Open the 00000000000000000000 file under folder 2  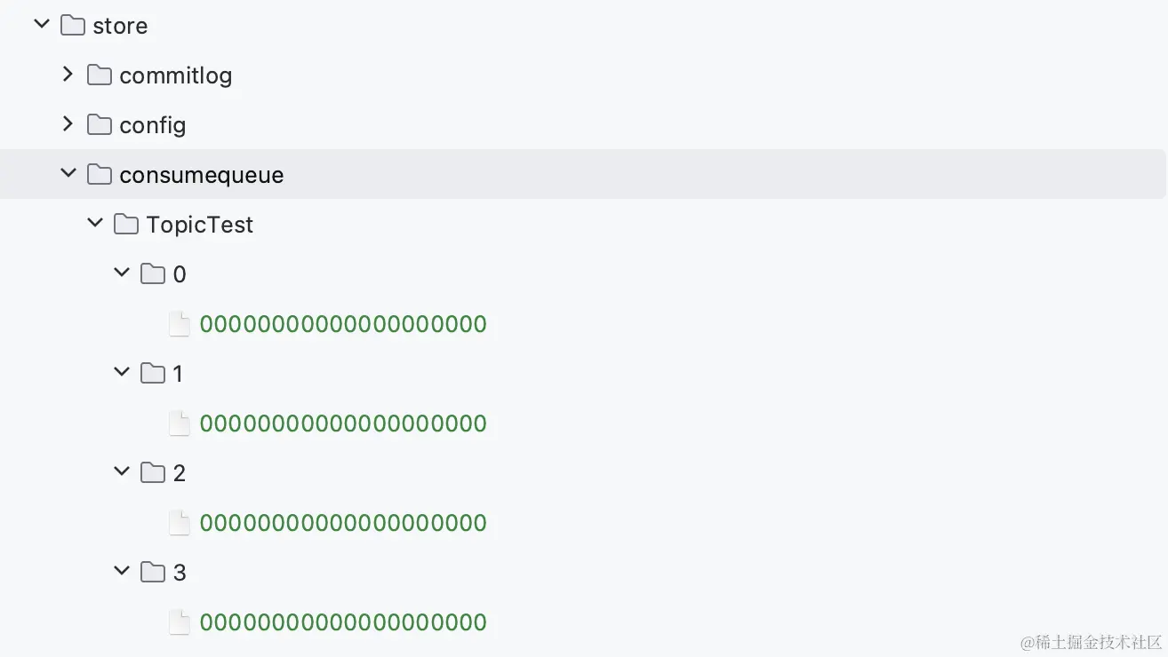(x=343, y=523)
